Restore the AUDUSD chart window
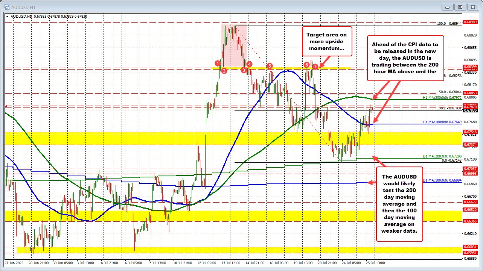 click(x=460, y=7)
